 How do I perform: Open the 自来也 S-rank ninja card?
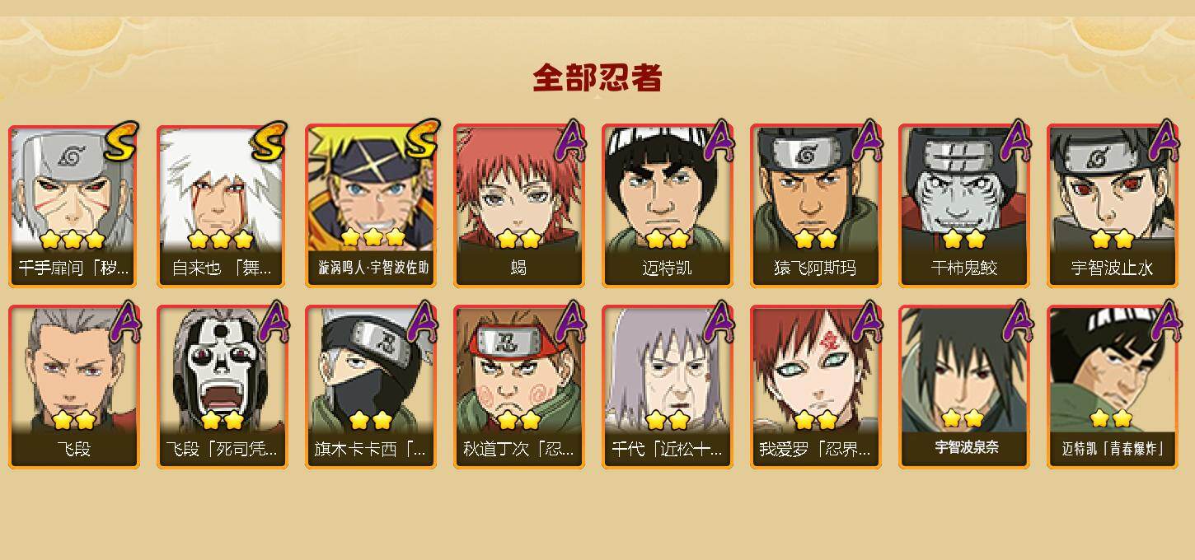click(x=223, y=206)
